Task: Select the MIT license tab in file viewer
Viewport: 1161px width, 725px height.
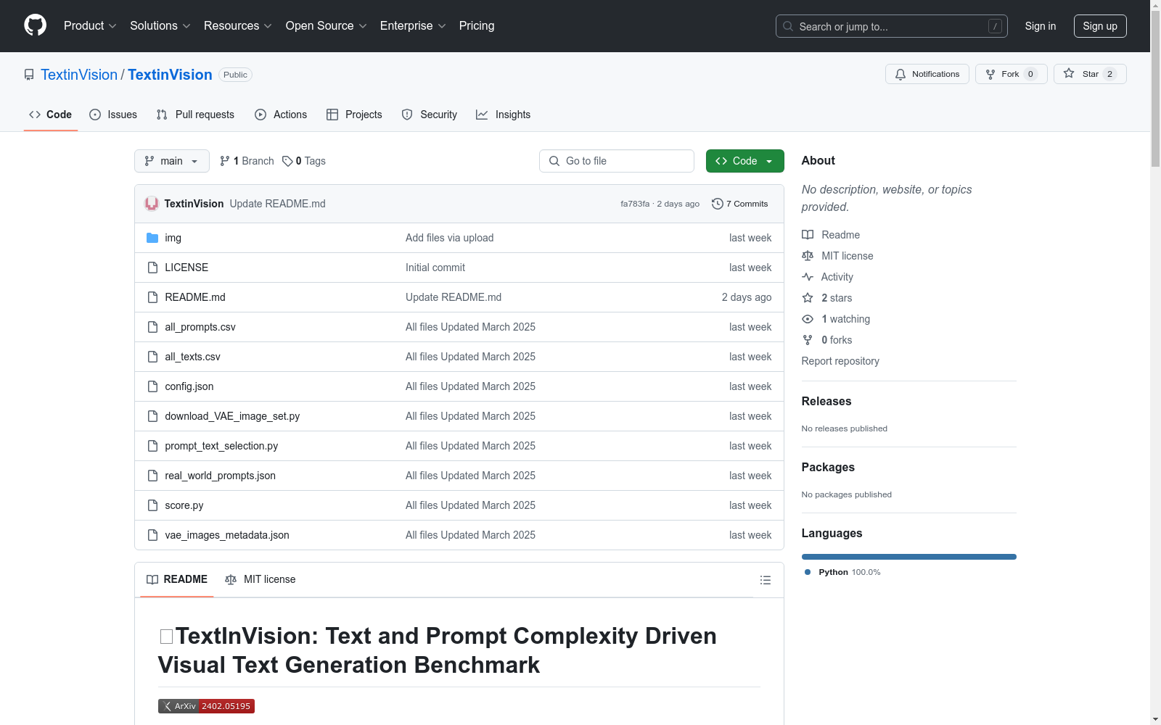Action: (x=260, y=579)
